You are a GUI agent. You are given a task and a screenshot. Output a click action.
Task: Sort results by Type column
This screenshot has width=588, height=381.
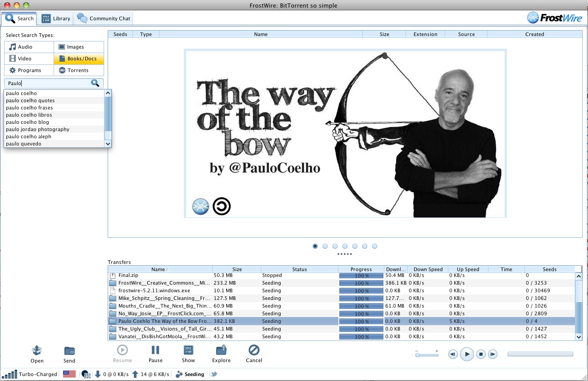[x=146, y=34]
